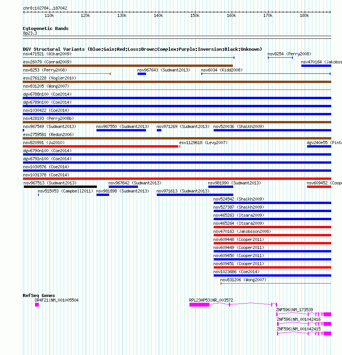The height and width of the screenshot is (355, 342).
Task: Open nsv971269 (Sudmant2013) label
Action: pyautogui.click(x=183, y=126)
